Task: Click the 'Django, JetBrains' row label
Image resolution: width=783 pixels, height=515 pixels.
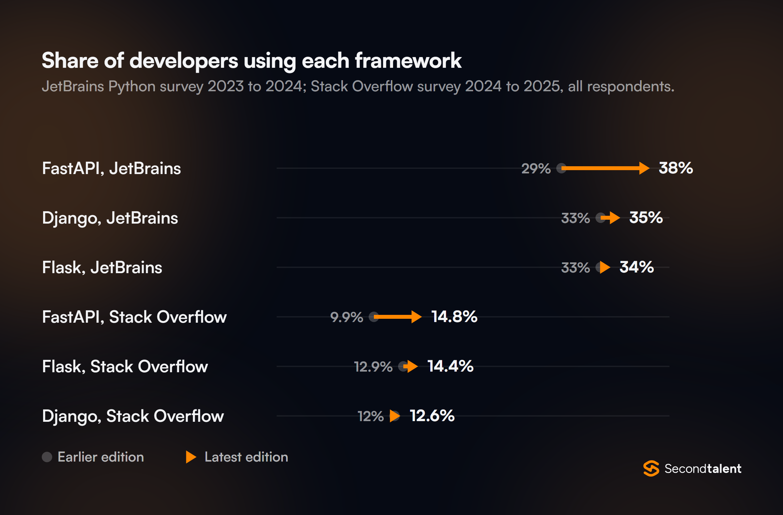Action: 110,218
